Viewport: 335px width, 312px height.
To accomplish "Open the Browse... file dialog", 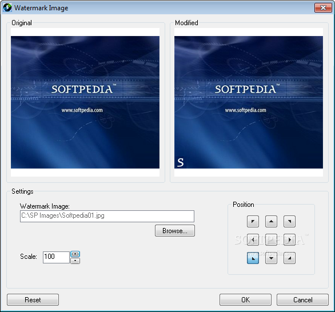I will tap(175, 231).
